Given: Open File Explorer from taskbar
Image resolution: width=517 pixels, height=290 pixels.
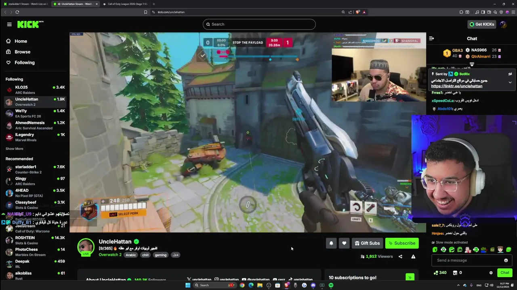Looking at the screenshot, I should click(x=260, y=285).
